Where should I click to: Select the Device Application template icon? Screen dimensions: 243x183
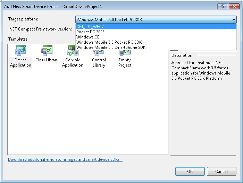tap(20, 51)
